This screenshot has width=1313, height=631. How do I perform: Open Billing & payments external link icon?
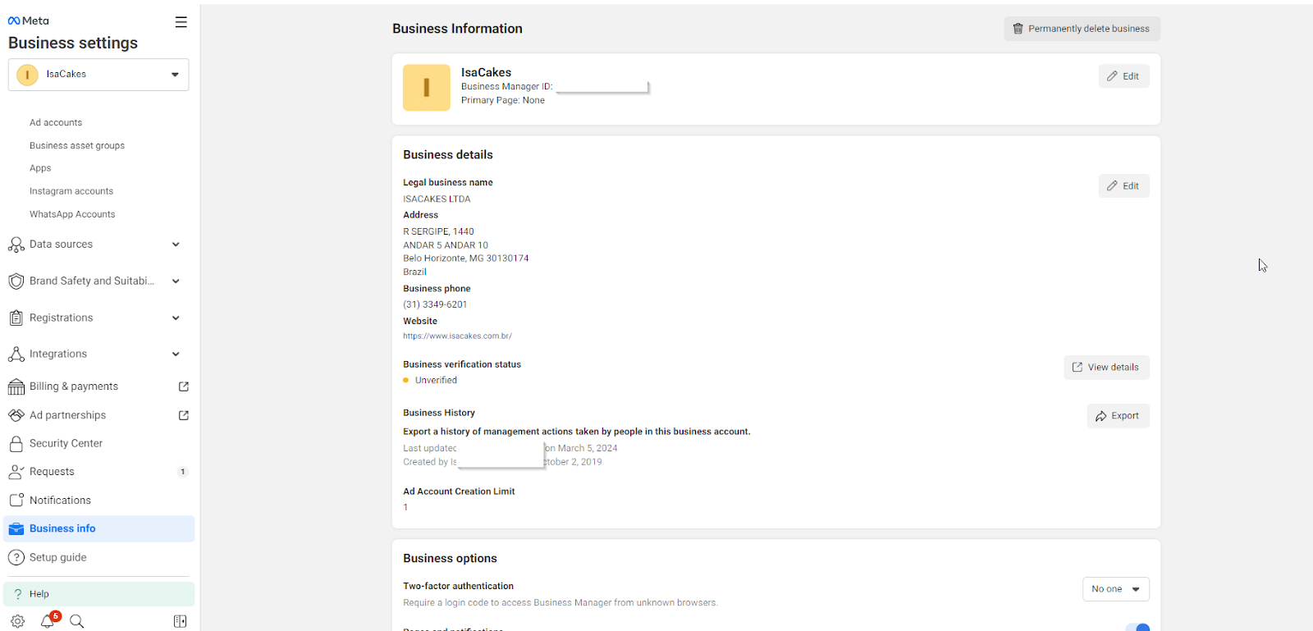tap(184, 386)
